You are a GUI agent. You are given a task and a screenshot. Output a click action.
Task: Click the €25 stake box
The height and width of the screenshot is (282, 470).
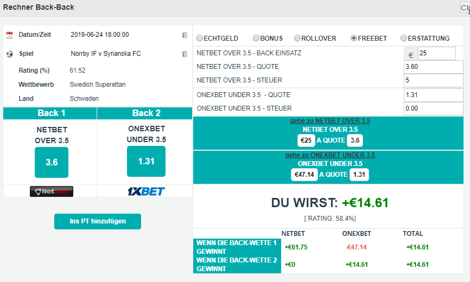(x=306, y=140)
